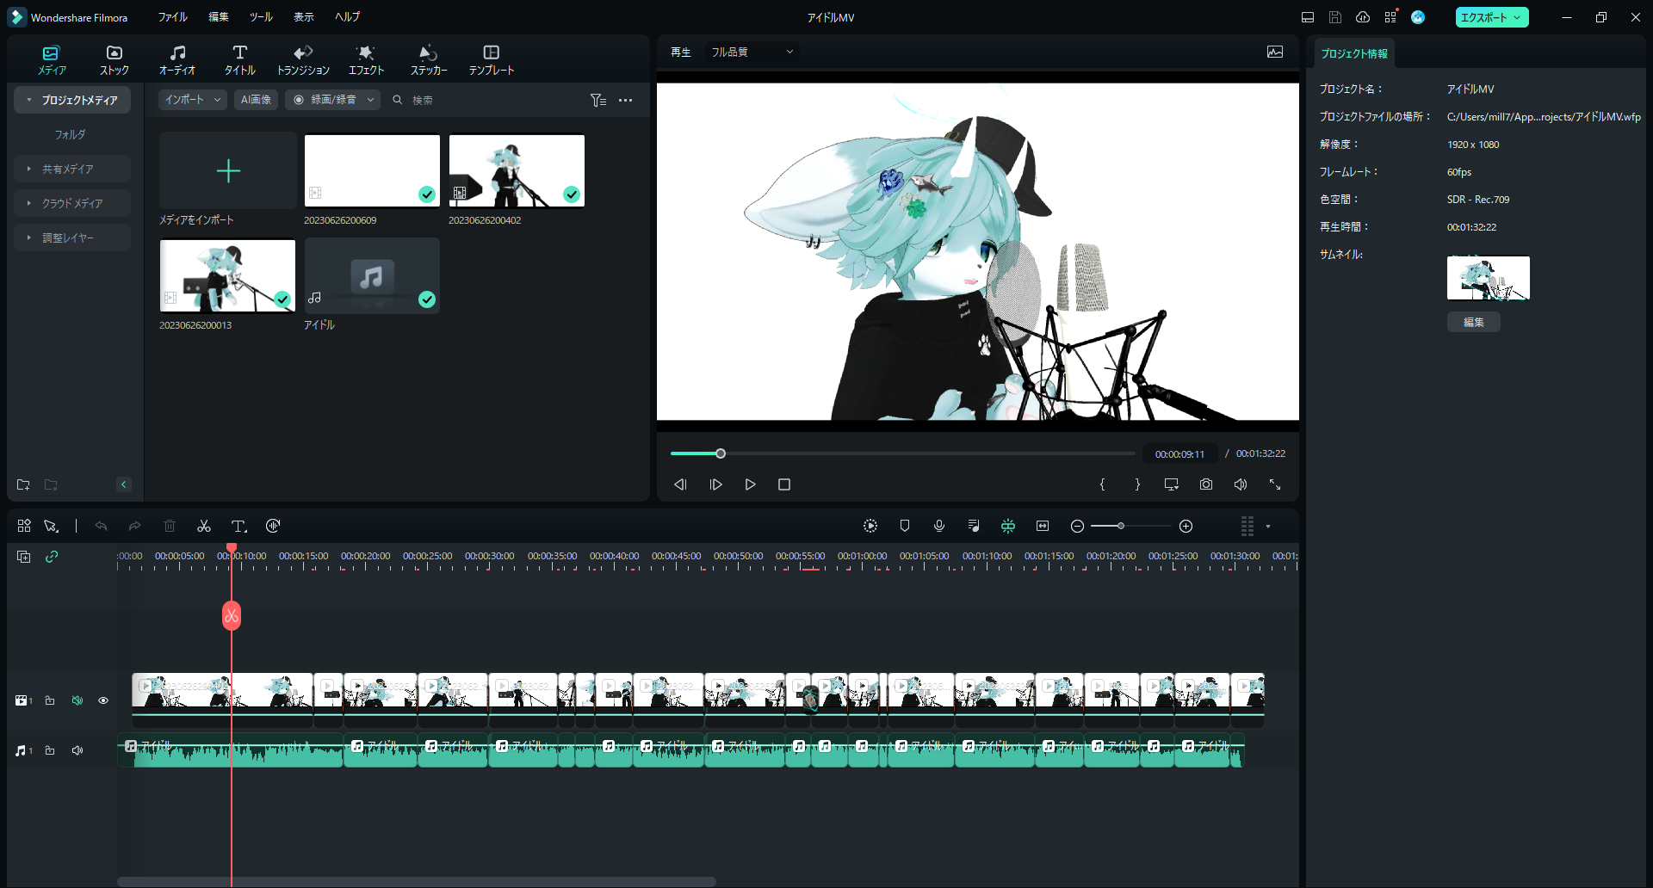Take a snapshot with camera icon
This screenshot has width=1653, height=888.
coord(1206,484)
